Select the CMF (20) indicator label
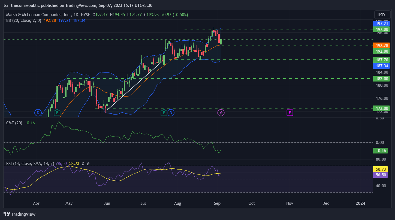 pyautogui.click(x=15, y=123)
